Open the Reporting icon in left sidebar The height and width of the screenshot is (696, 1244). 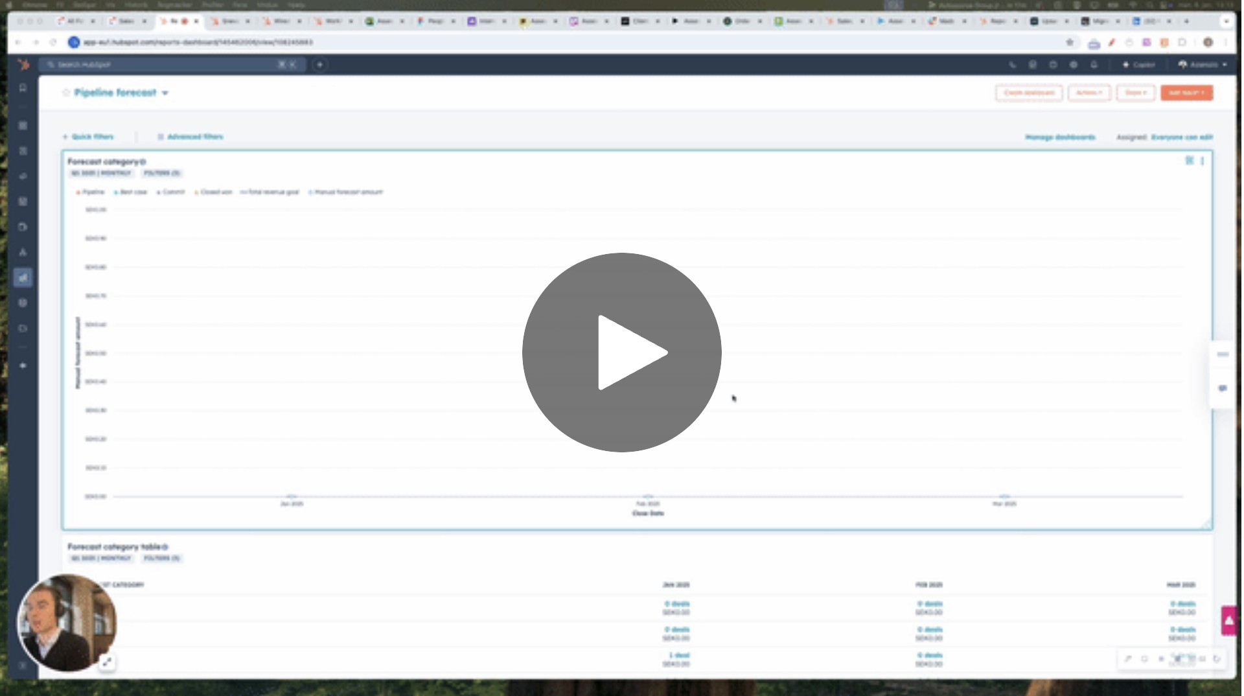(x=23, y=277)
